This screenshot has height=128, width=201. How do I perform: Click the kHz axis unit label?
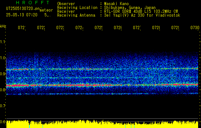point(3,26)
